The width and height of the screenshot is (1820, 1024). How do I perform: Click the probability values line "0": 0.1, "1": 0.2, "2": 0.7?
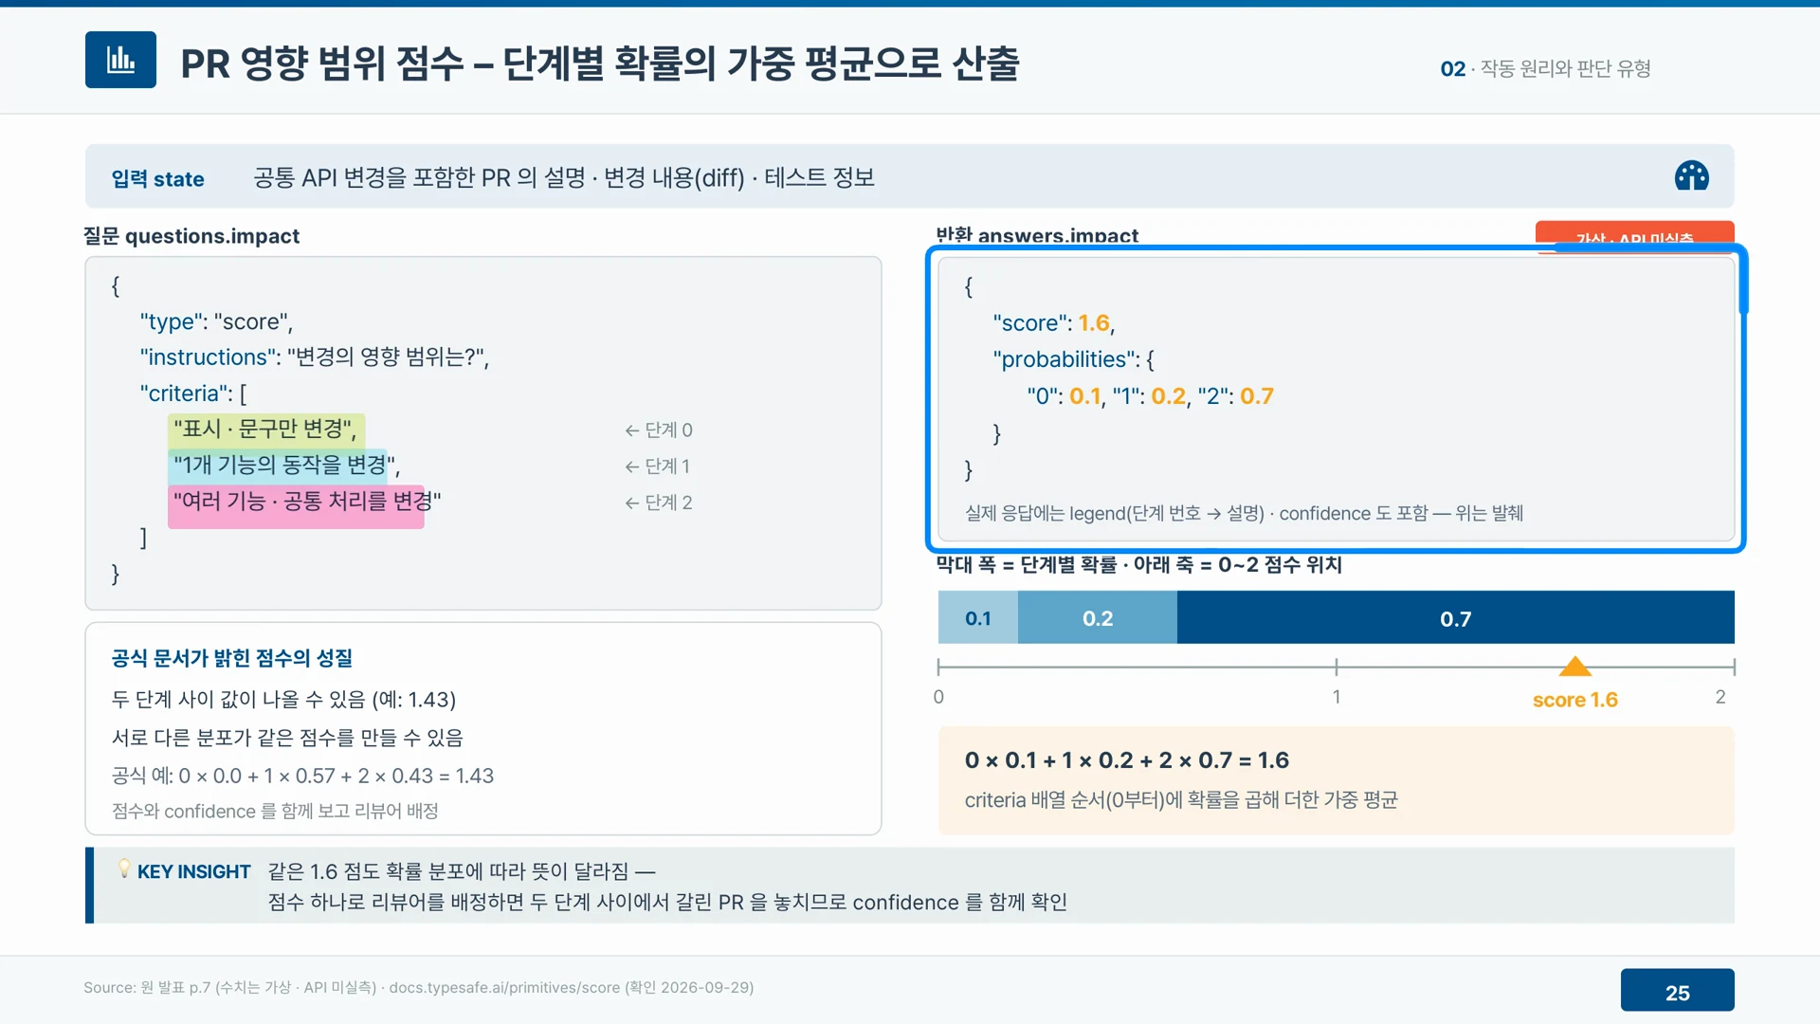click(x=1151, y=396)
